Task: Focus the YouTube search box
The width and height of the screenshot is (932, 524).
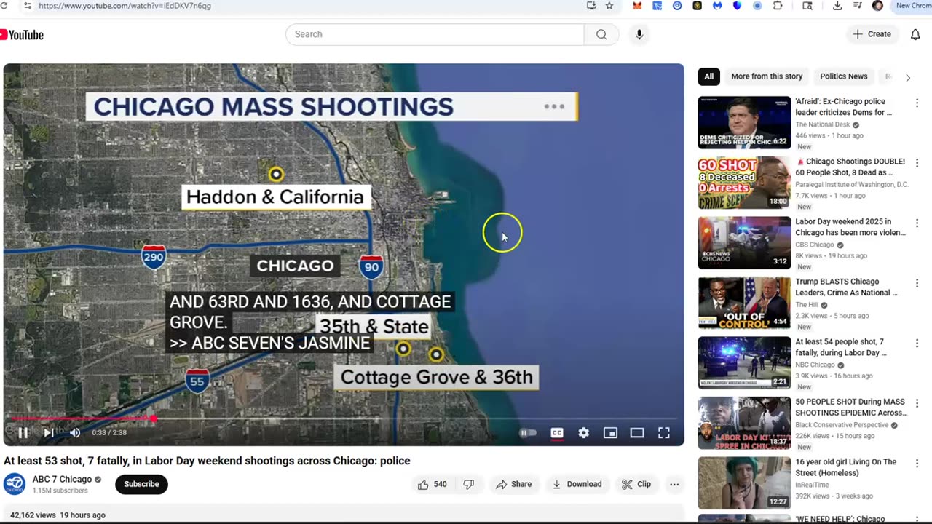Action: click(435, 34)
